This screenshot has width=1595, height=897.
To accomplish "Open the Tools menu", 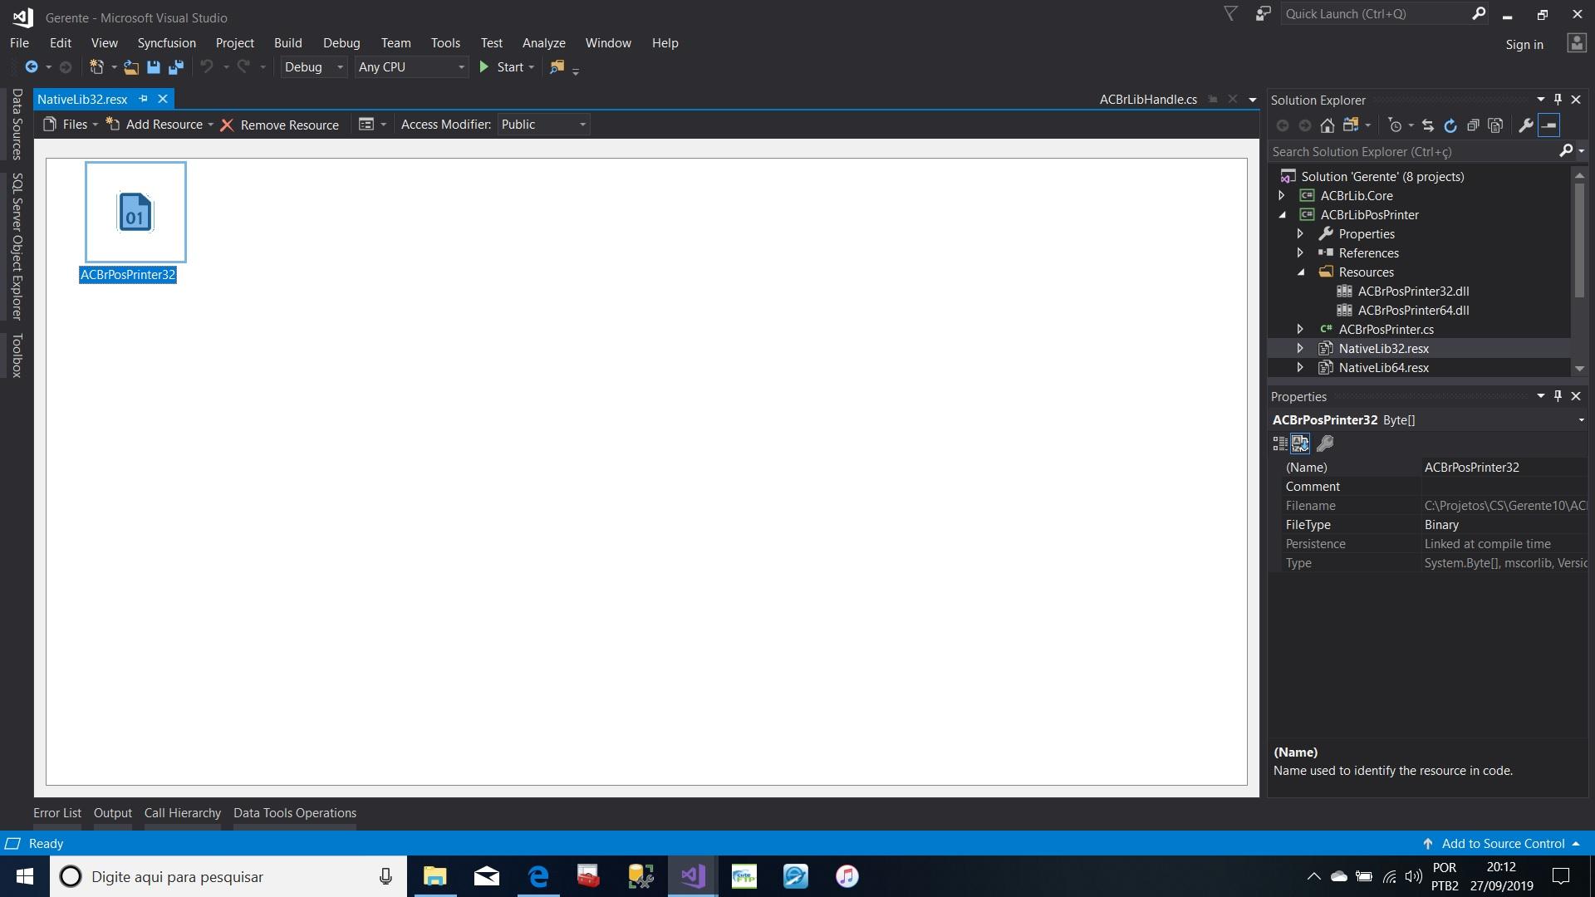I will (x=445, y=43).
